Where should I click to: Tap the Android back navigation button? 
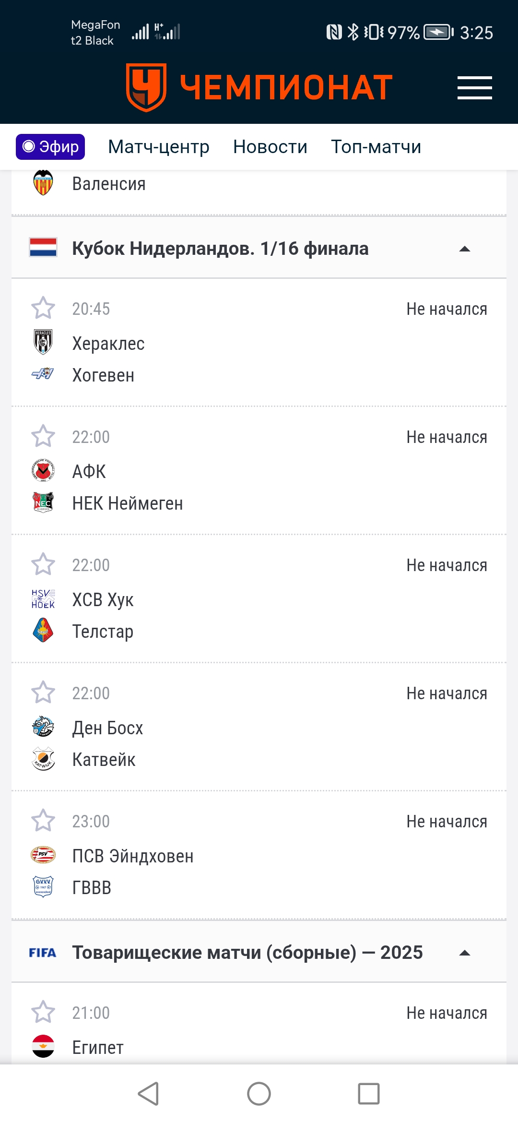(149, 1094)
